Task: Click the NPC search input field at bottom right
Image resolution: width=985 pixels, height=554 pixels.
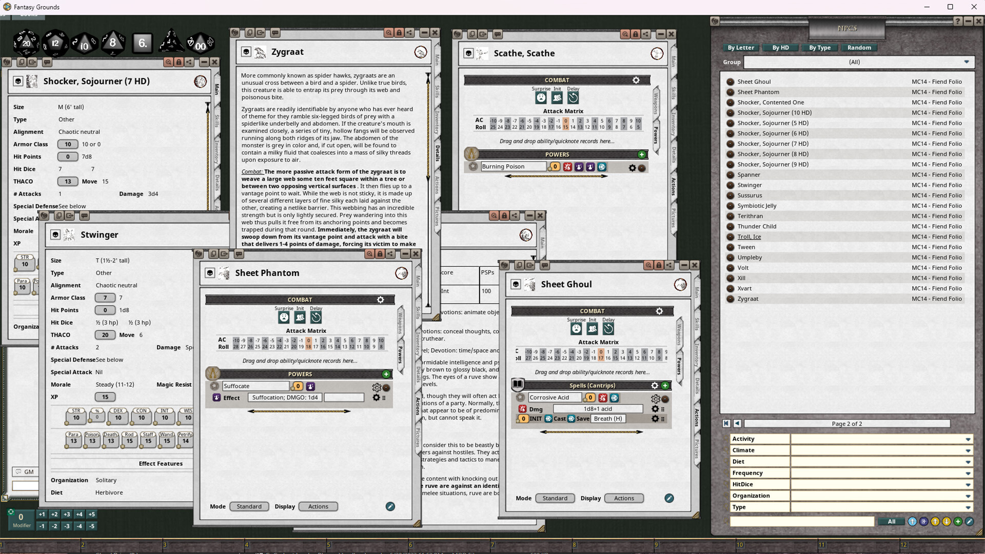Action: tap(803, 521)
